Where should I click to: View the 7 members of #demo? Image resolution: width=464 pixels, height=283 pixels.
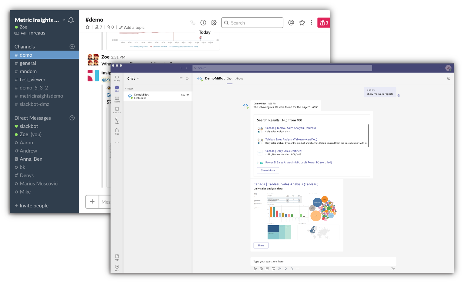click(x=98, y=27)
